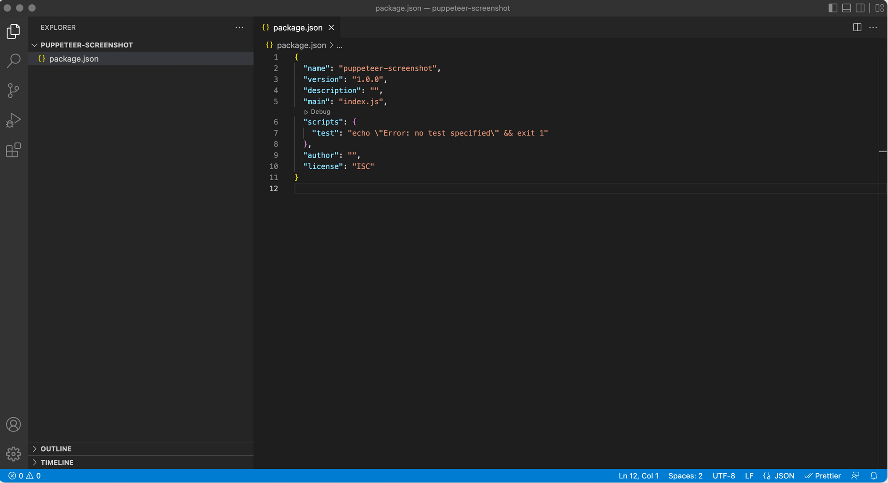Click the package.json tab
The height and width of the screenshot is (483, 888).
point(297,28)
